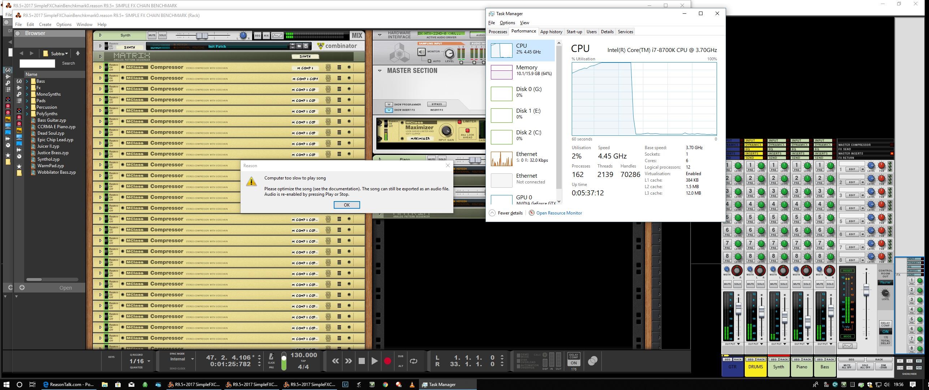Click the SEQ button on Synth mix device
The height and width of the screenshot is (390, 929).
click(x=258, y=35)
